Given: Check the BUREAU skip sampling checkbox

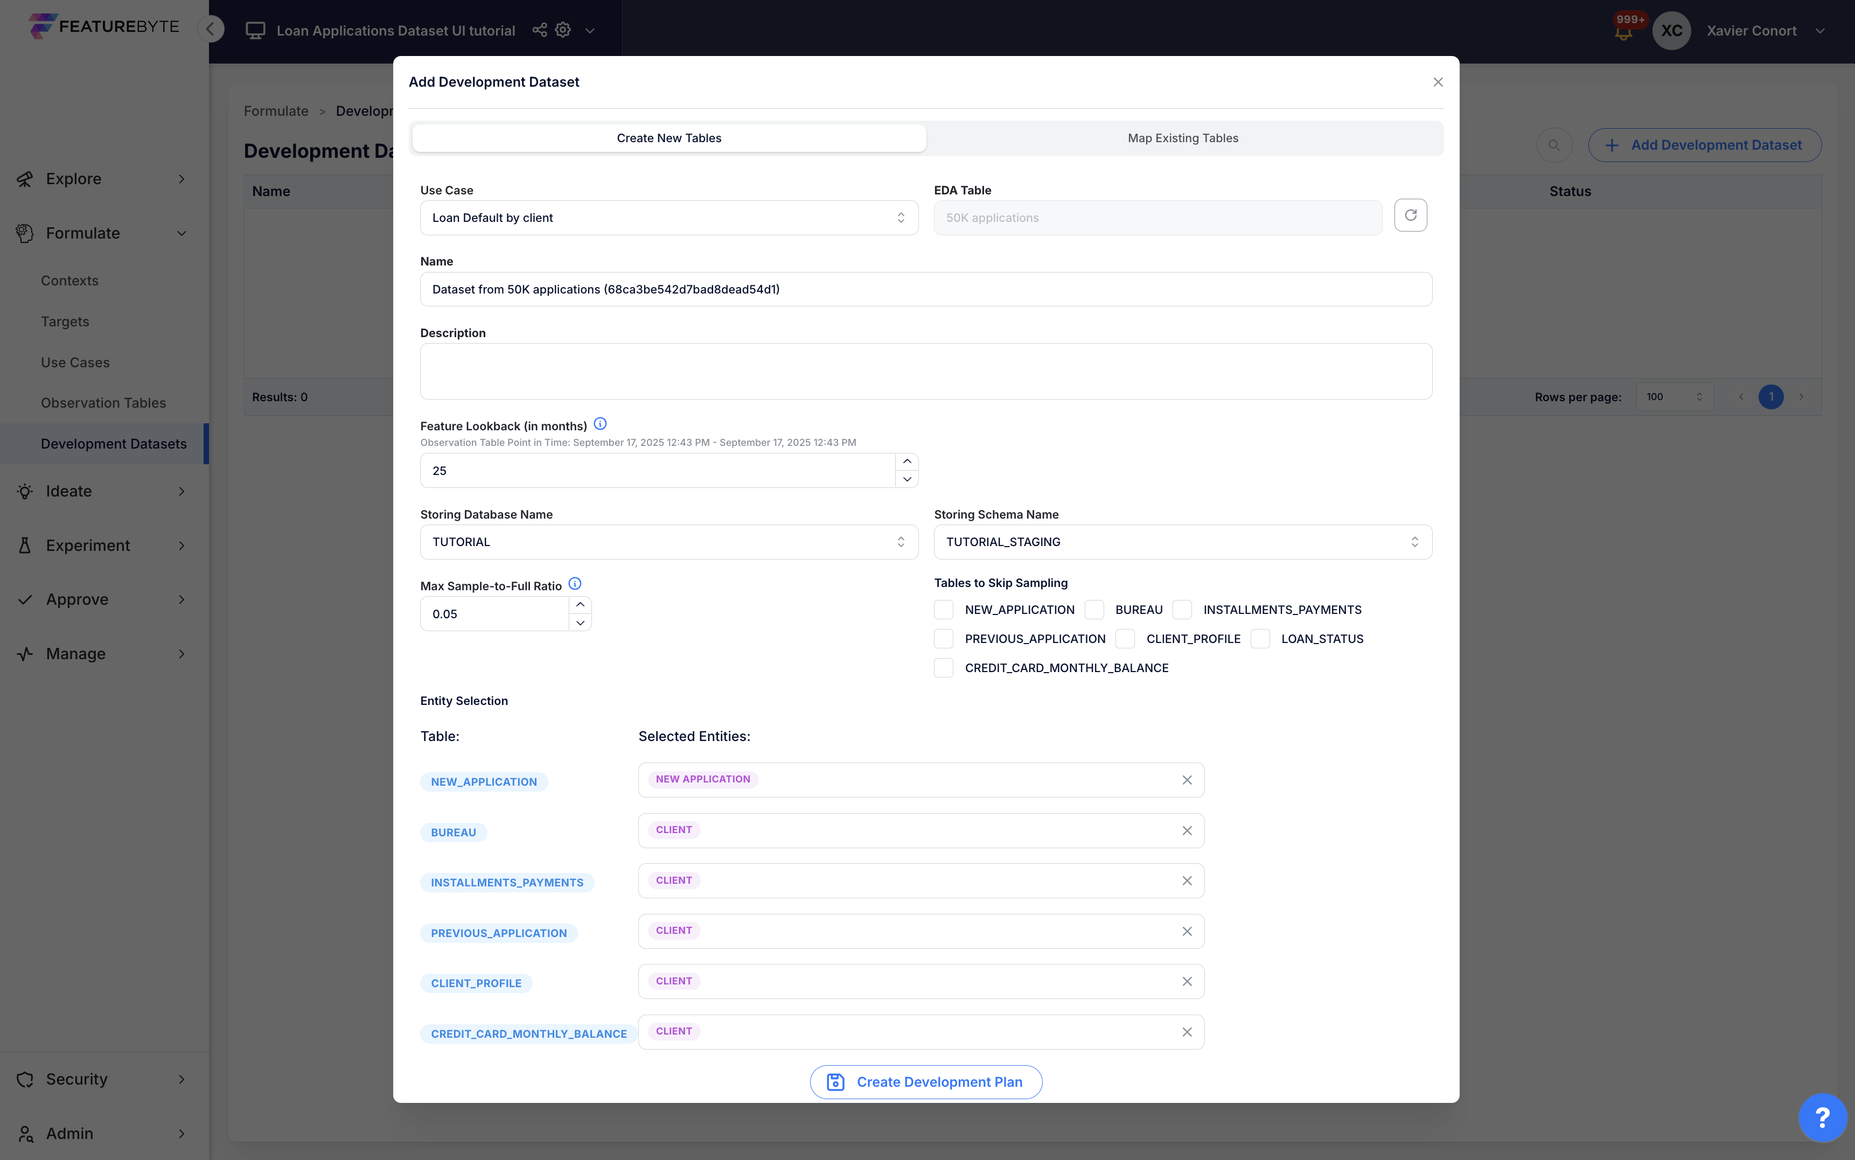Looking at the screenshot, I should 1095,610.
